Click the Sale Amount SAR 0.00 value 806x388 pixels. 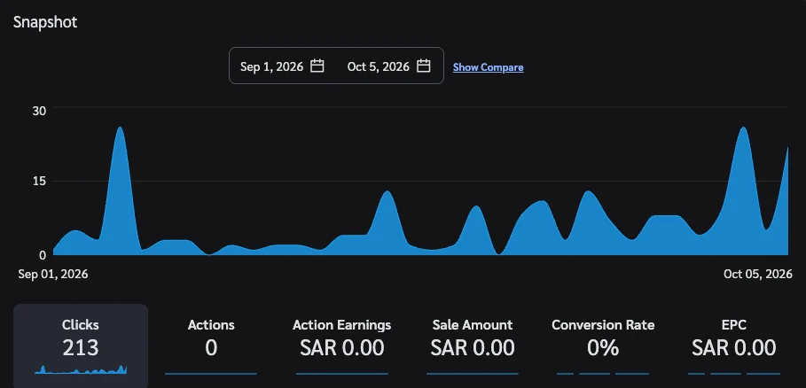tap(473, 348)
